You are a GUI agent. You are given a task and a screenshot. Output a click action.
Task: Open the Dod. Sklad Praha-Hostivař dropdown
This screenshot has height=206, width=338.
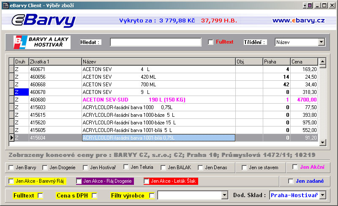click(323, 195)
